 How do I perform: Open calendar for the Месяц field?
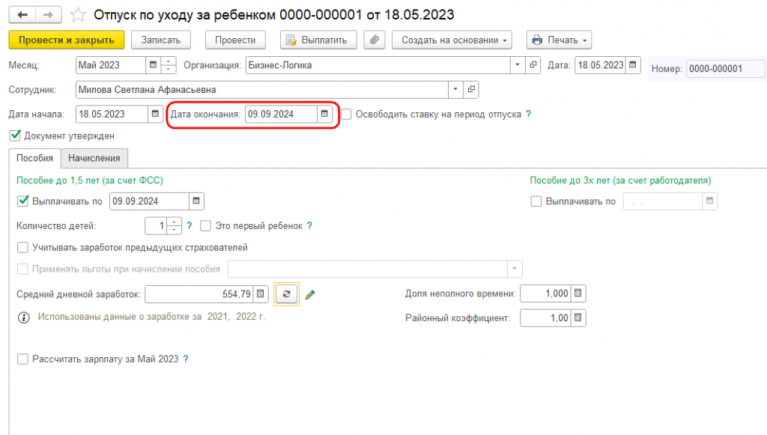point(153,65)
